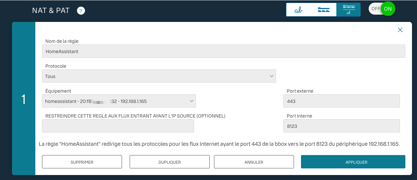Open the NAT & PAT help icon
417x180 pixels.
pos(81,11)
